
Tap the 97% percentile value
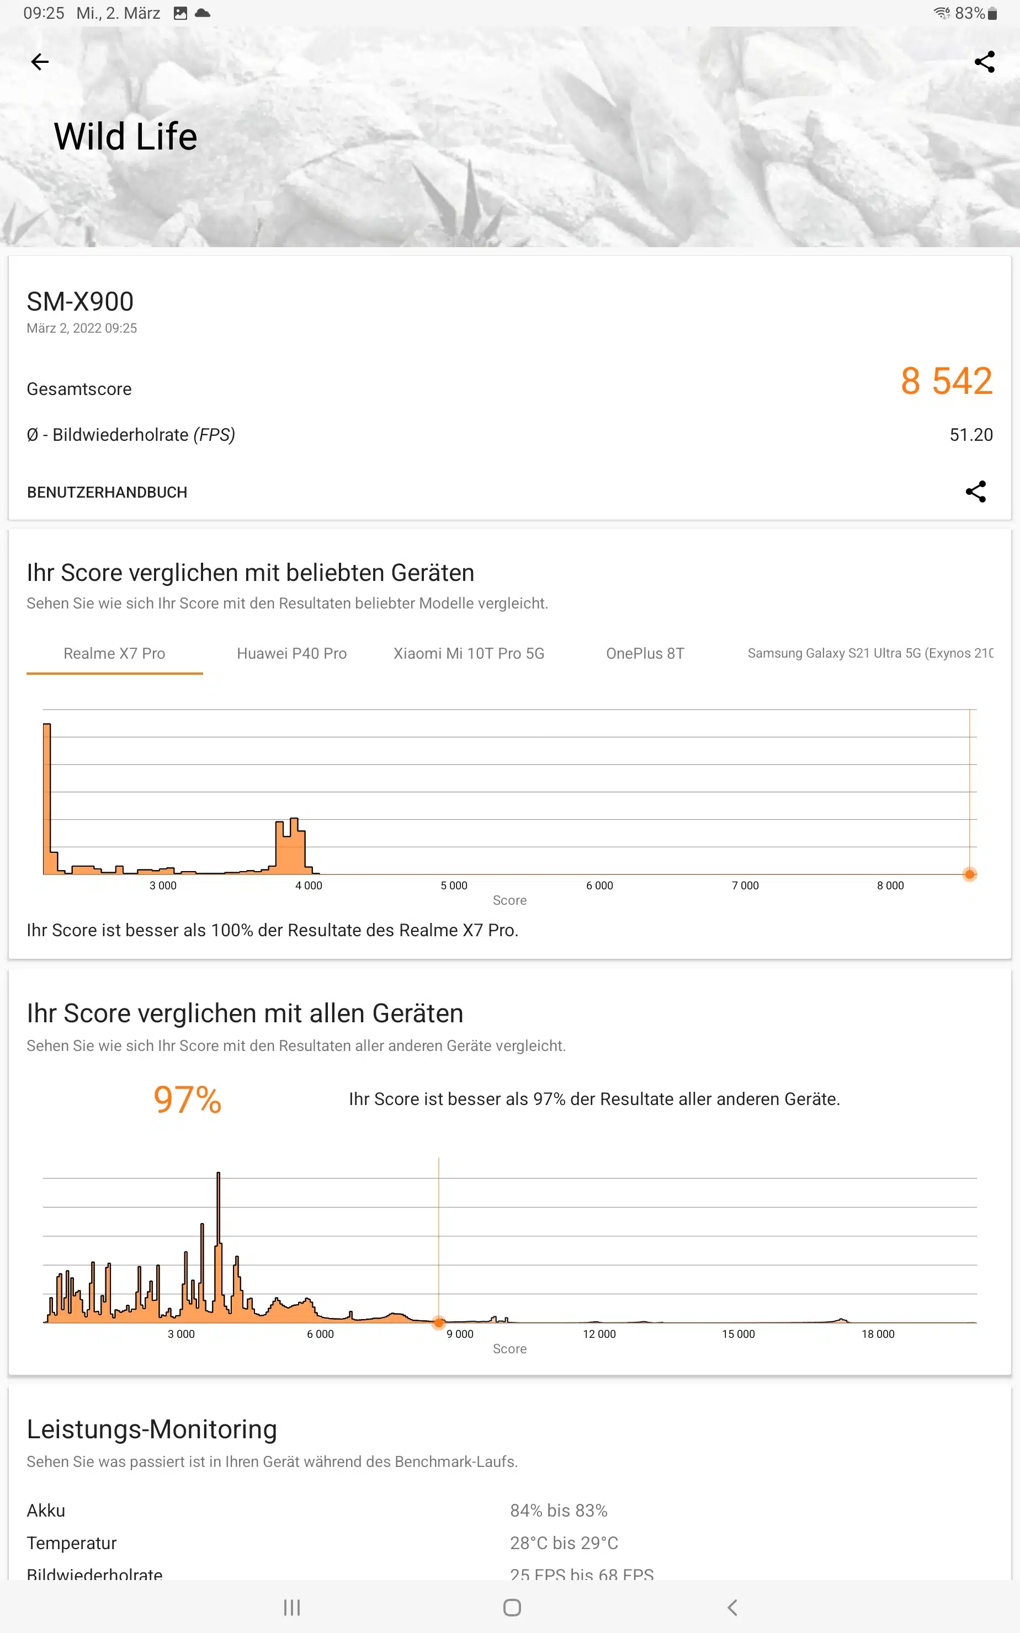click(x=188, y=1100)
